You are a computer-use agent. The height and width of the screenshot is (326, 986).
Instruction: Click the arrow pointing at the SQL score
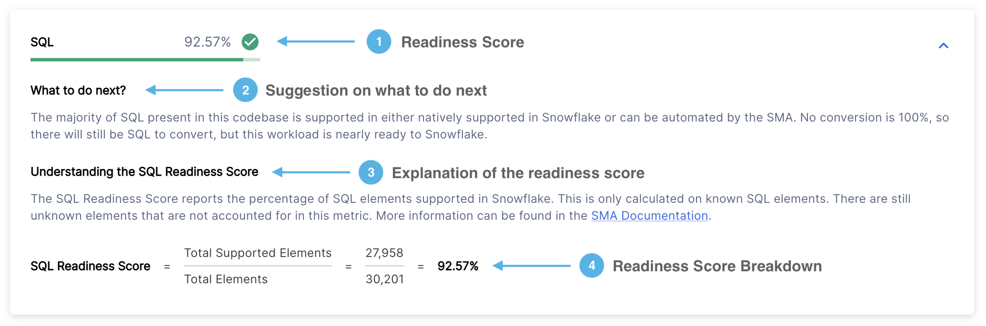[316, 41]
